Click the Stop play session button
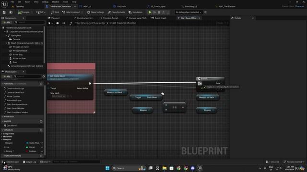This screenshot has height=172, width=307. tap(159, 12)
